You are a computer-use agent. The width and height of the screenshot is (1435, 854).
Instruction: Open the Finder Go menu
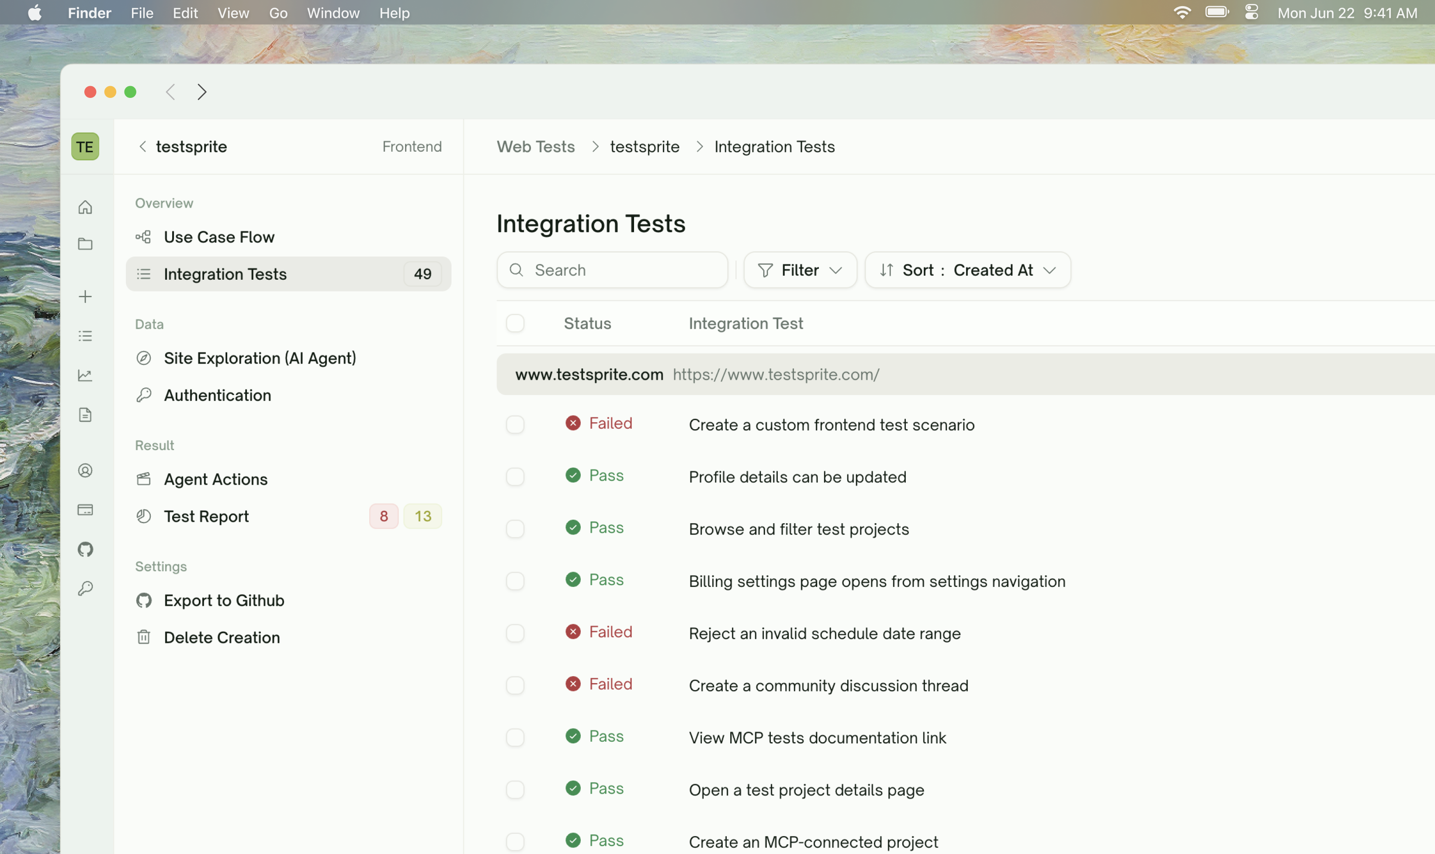tap(278, 13)
